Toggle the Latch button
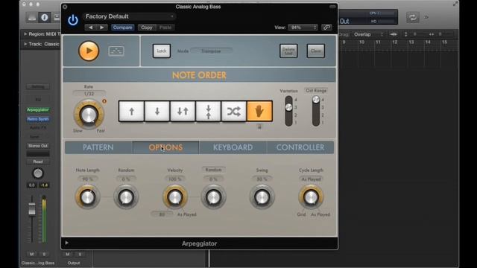The image size is (477, 268). pyautogui.click(x=162, y=51)
